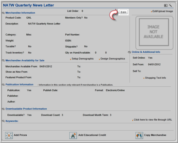Click the Merchandise Information section icon
Image resolution: width=178 pixels, height=143 pixels.
coord(3,13)
